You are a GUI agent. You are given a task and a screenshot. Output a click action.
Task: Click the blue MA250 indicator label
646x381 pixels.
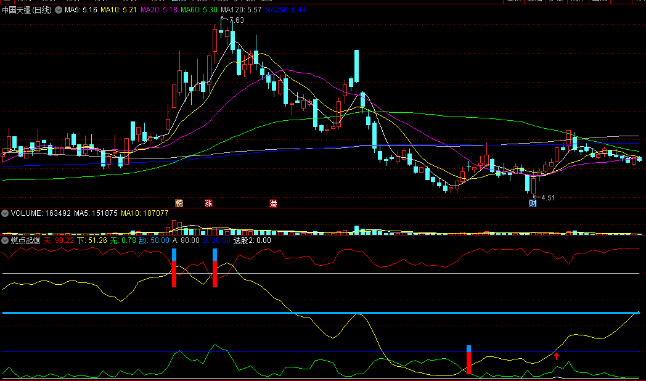(285, 10)
